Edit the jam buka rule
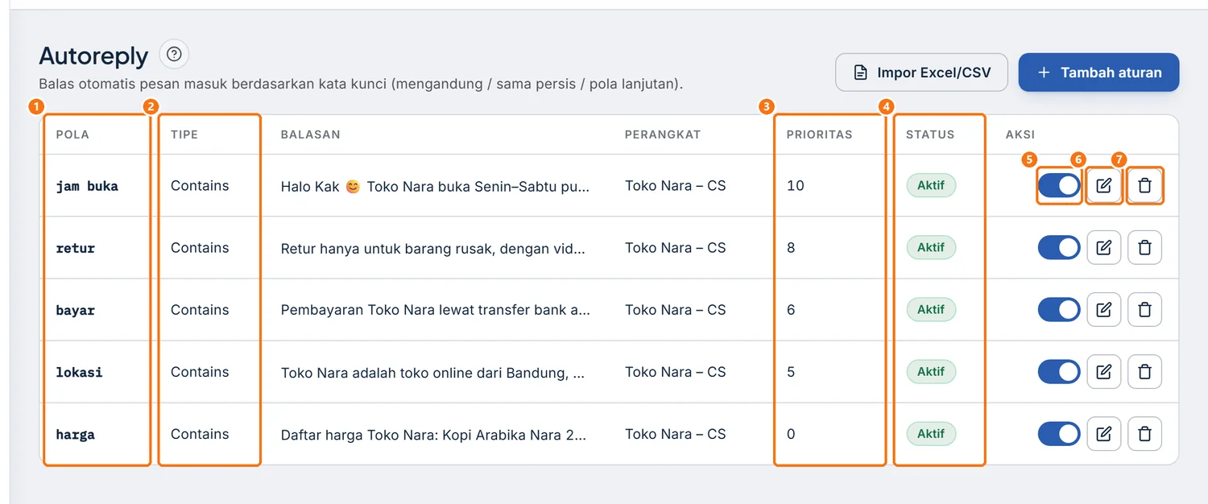The image size is (1208, 504). 1104,186
